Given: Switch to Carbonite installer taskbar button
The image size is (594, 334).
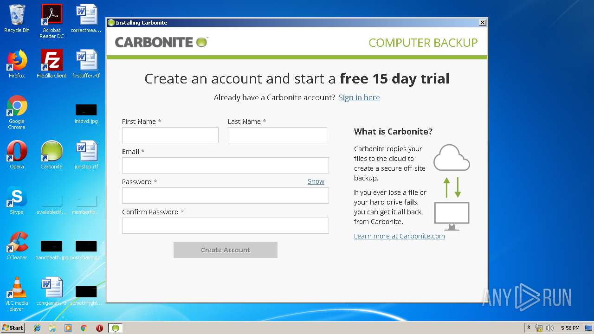Looking at the screenshot, I should [116, 328].
